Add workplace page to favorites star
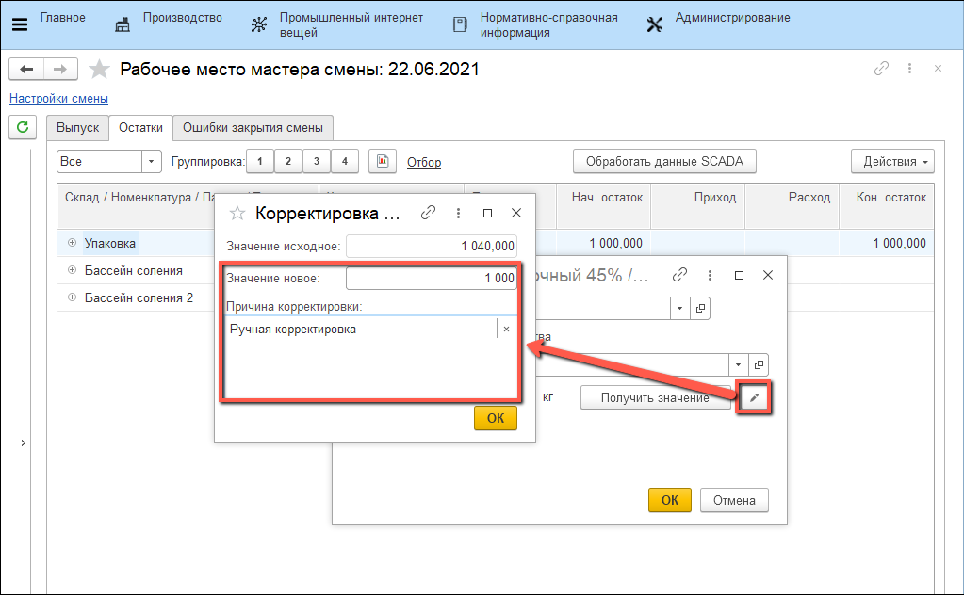This screenshot has width=964, height=595. pyautogui.click(x=99, y=69)
